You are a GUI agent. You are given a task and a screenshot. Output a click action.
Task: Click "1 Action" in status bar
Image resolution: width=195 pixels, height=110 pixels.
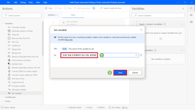[x=89, y=107]
